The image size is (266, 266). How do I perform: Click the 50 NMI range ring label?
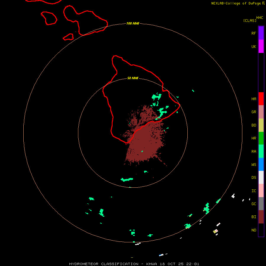[133, 78]
